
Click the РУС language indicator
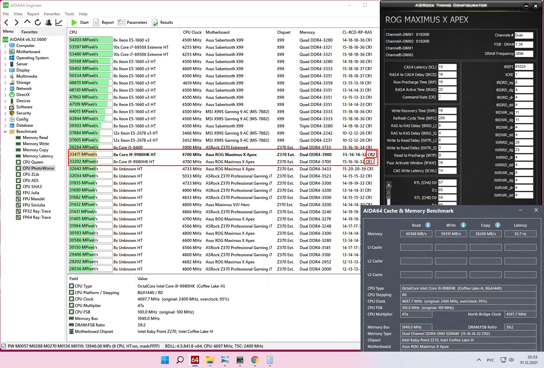pyautogui.click(x=491, y=360)
